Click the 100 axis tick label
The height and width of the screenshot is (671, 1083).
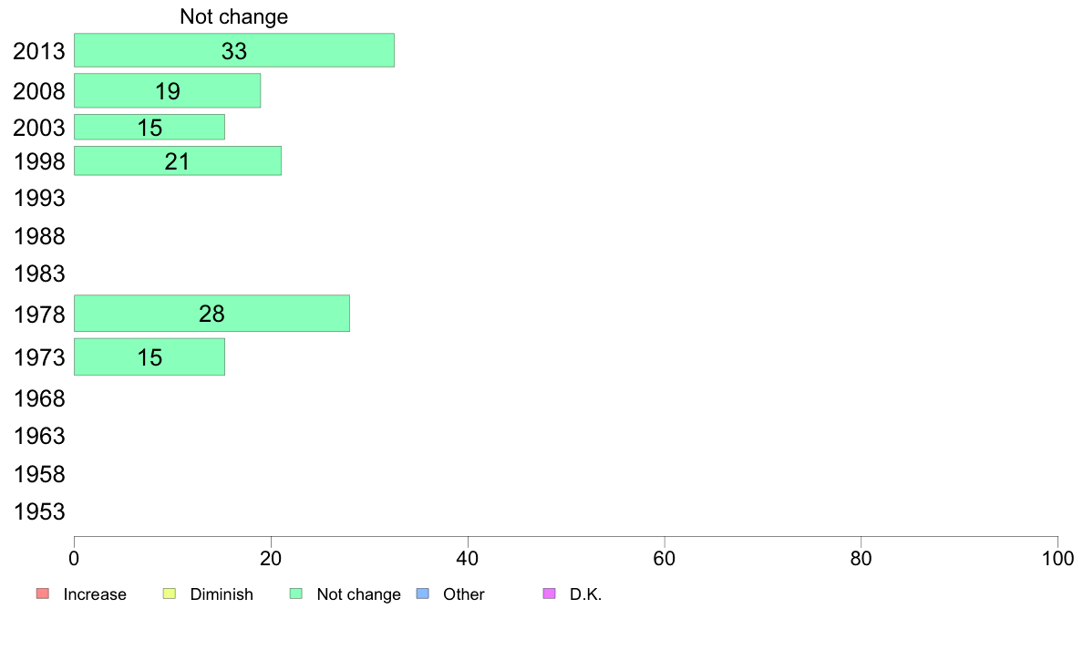[x=1057, y=558]
